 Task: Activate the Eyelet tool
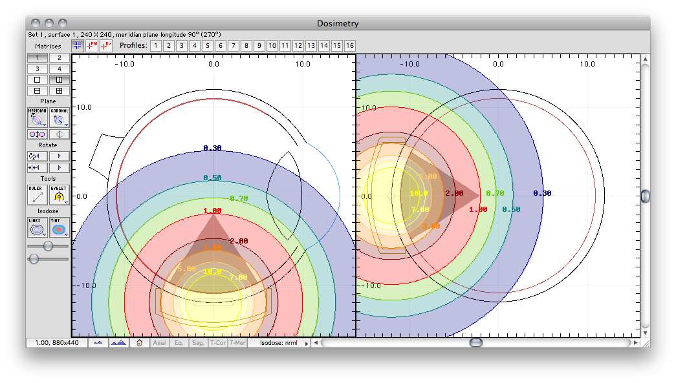60,195
